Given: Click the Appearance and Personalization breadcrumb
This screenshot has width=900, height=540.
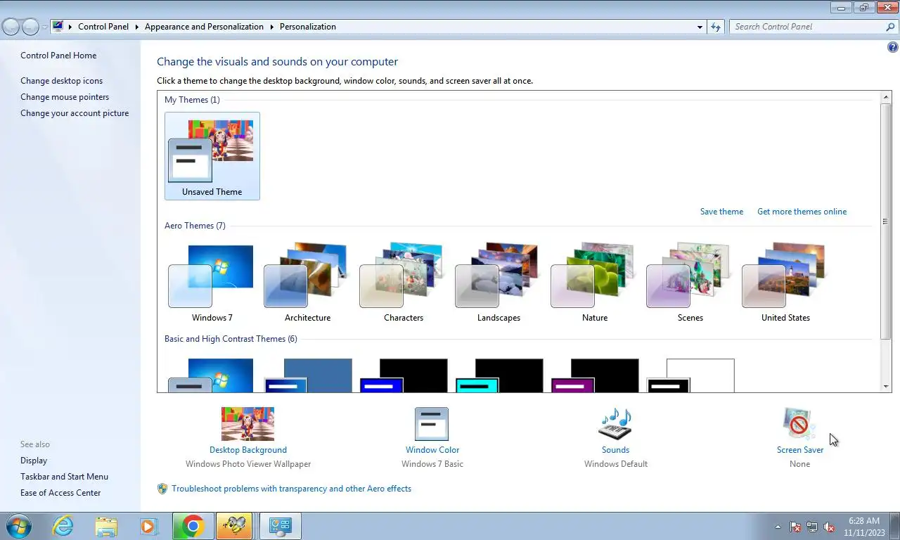Looking at the screenshot, I should [204, 27].
